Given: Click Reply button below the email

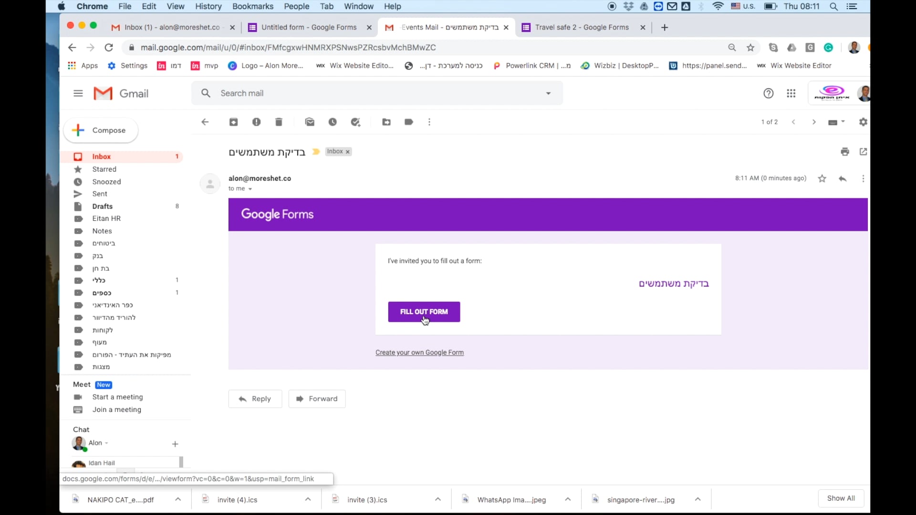Looking at the screenshot, I should pos(255,399).
